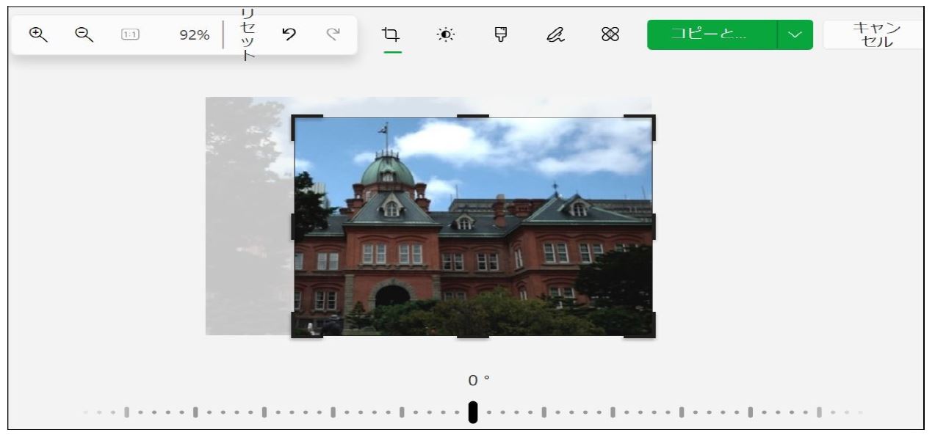Screen dimensions: 935x438
Task: Click the building photo inside crop area
Action: 473,235
